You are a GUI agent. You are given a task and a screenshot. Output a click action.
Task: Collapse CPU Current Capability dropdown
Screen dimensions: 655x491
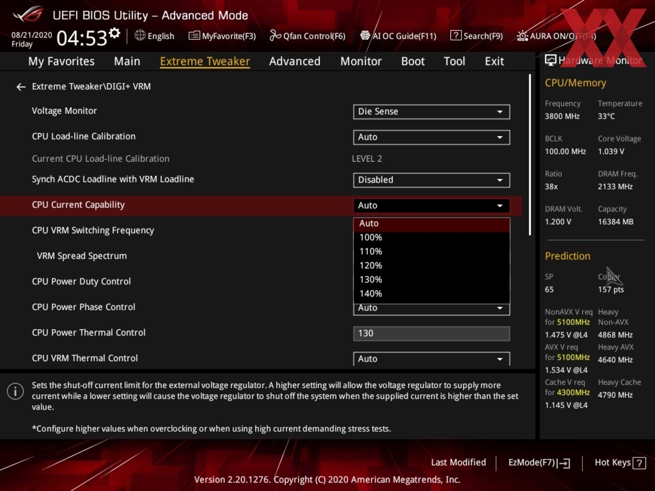coord(432,206)
